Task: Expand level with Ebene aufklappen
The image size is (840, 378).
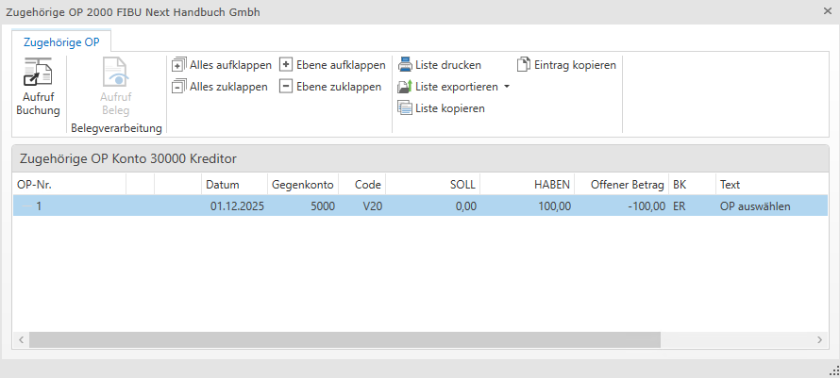Action: [x=286, y=65]
